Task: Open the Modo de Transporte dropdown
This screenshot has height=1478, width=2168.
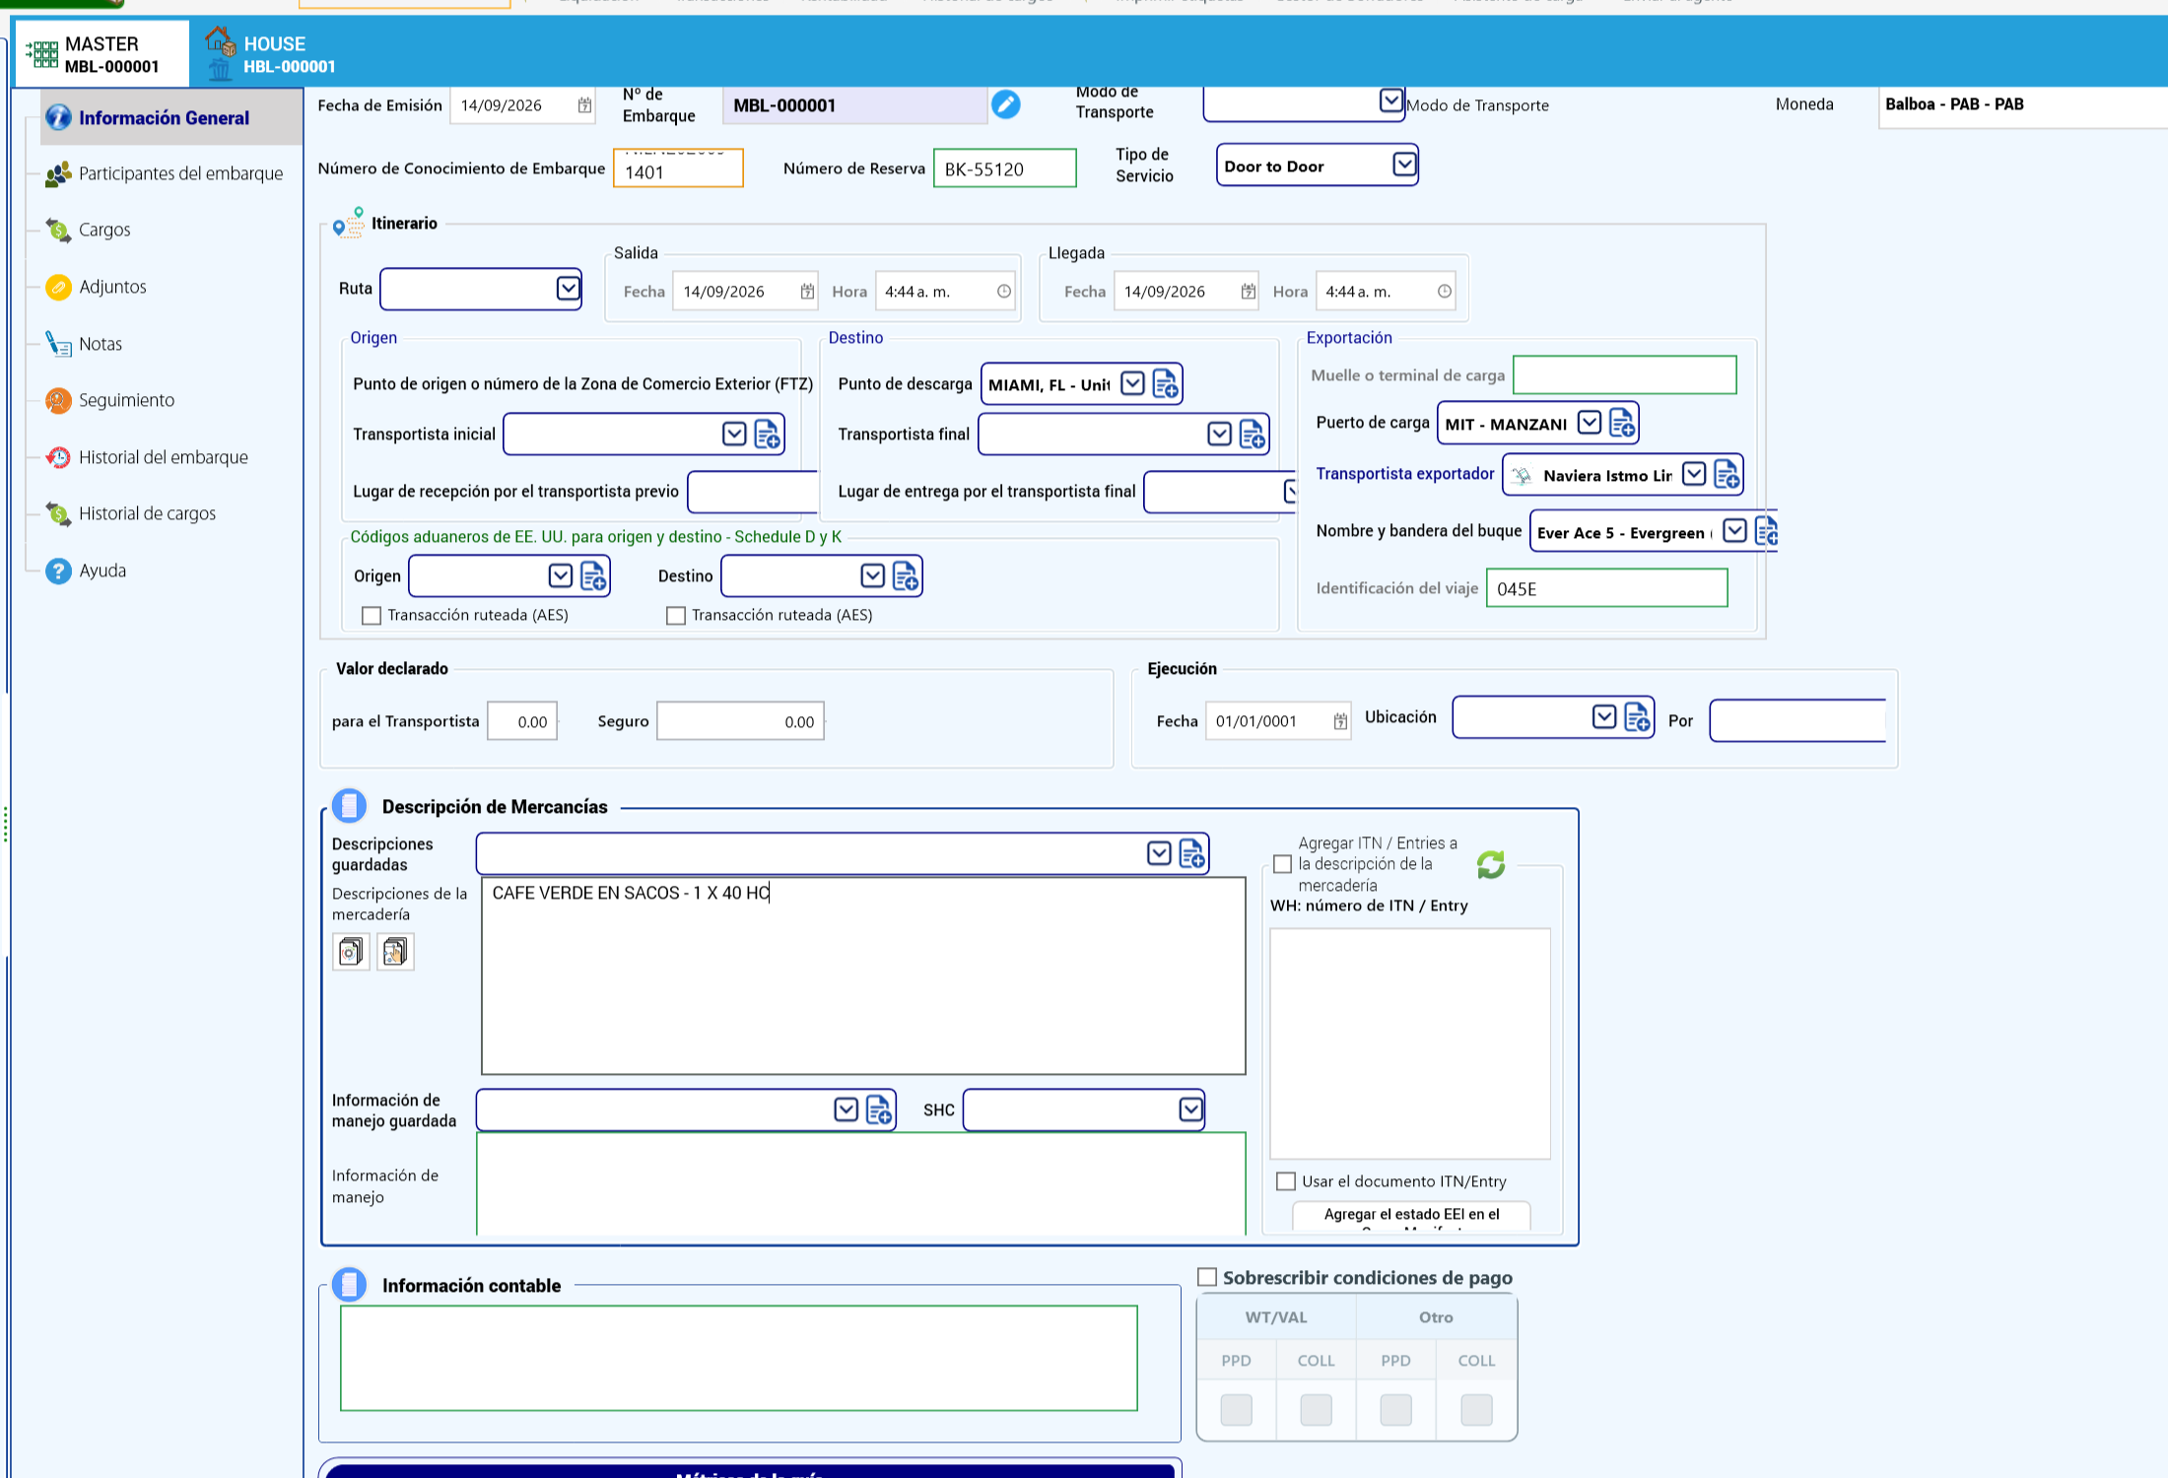Action: click(x=1390, y=101)
